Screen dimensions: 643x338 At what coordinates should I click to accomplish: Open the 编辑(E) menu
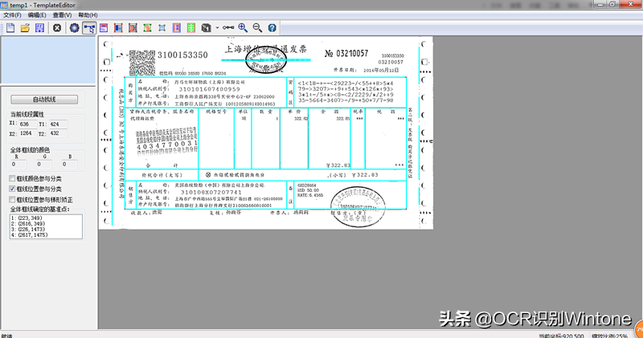[37, 15]
